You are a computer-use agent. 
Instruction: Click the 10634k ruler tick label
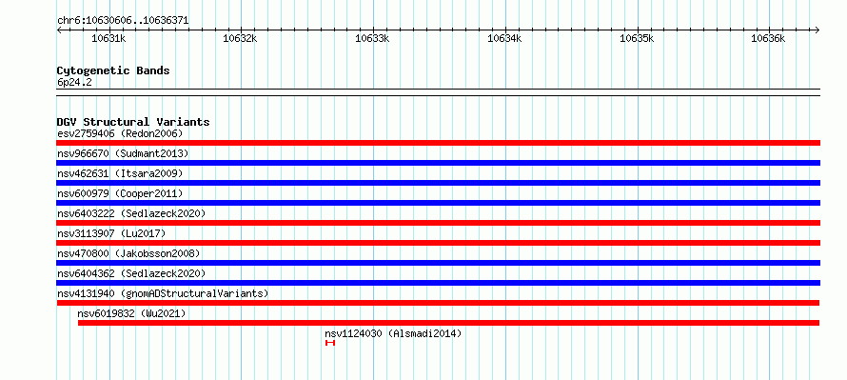(x=504, y=38)
